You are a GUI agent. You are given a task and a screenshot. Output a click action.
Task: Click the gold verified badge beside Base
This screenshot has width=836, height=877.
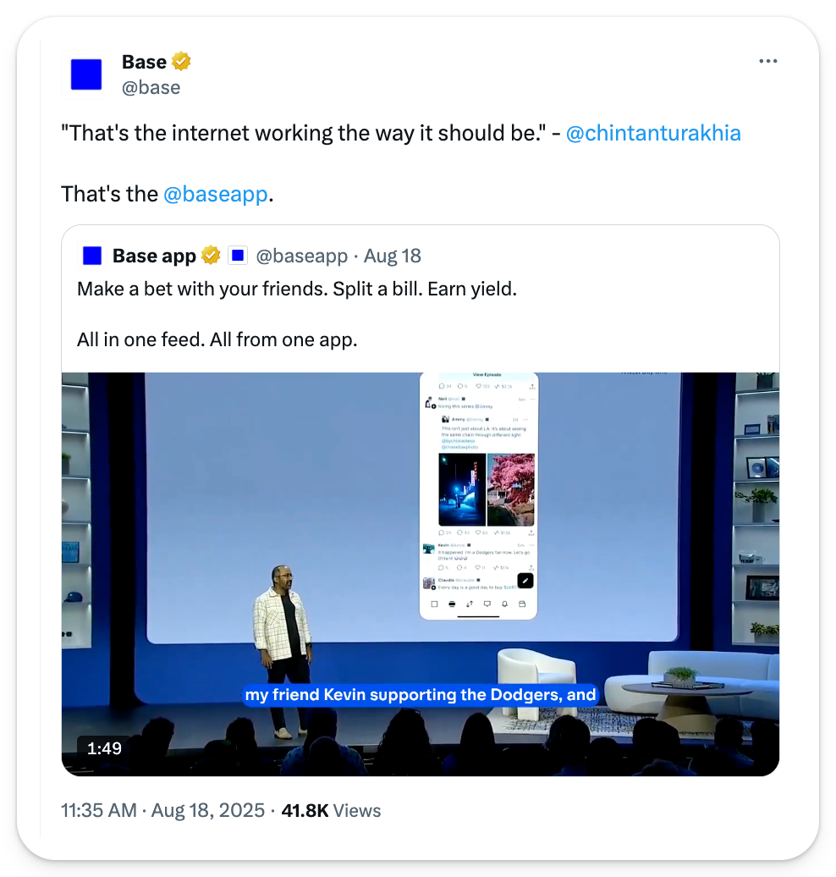coord(181,62)
